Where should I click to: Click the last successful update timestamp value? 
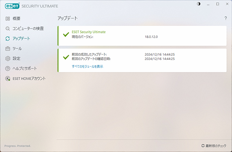[160, 55]
